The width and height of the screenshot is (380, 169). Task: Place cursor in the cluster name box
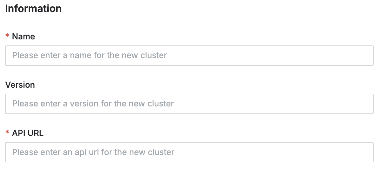point(189,56)
